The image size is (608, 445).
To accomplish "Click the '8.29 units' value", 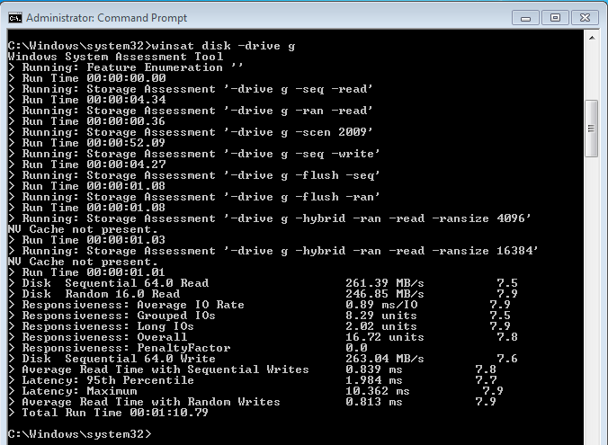I will 381,316.
